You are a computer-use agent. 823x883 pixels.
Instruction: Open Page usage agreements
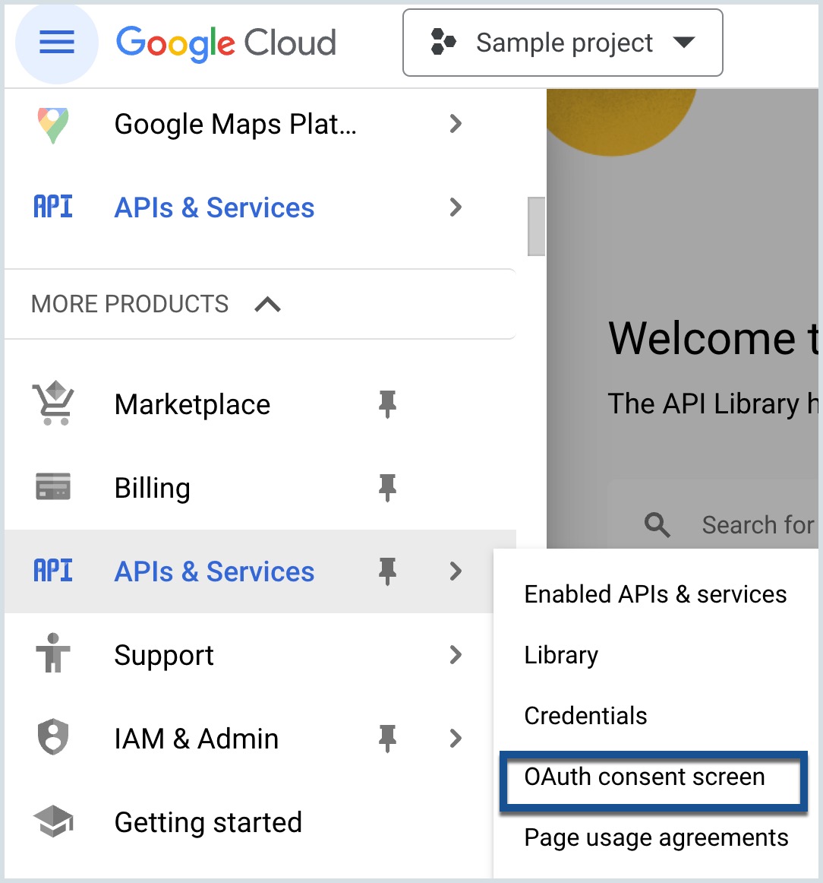[x=656, y=838]
